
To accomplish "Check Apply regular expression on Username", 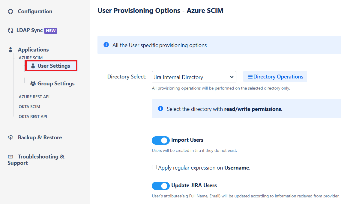I will coord(154,167).
